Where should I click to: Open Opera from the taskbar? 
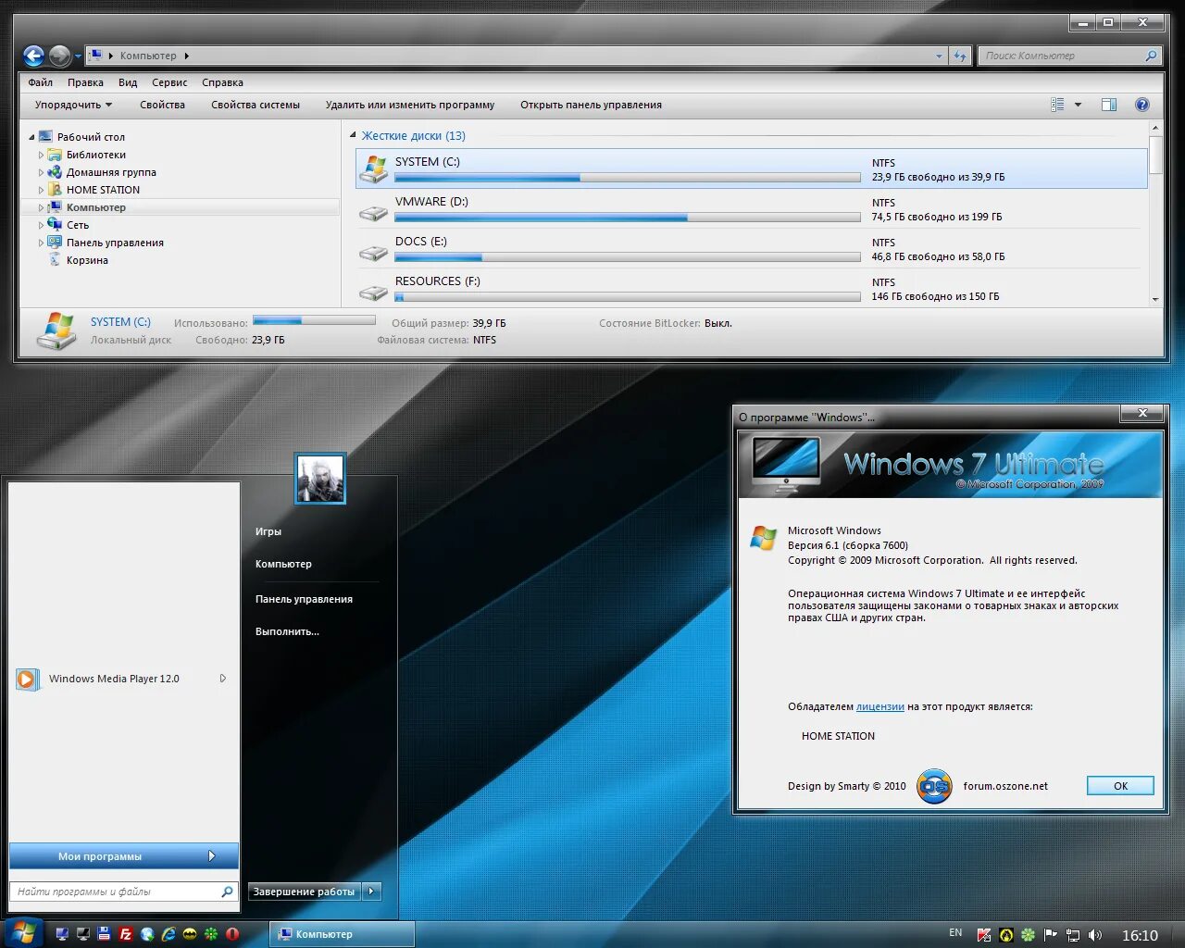pyautogui.click(x=233, y=934)
